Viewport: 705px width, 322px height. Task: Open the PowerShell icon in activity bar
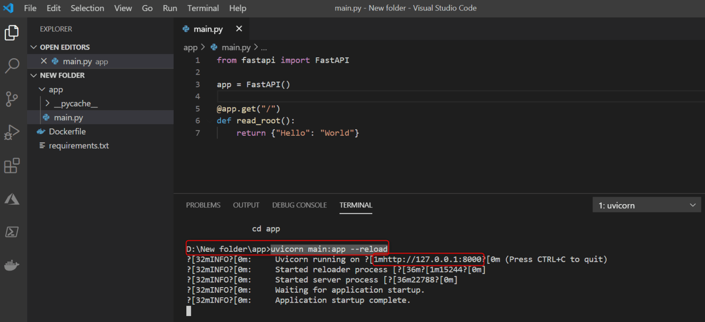click(11, 232)
